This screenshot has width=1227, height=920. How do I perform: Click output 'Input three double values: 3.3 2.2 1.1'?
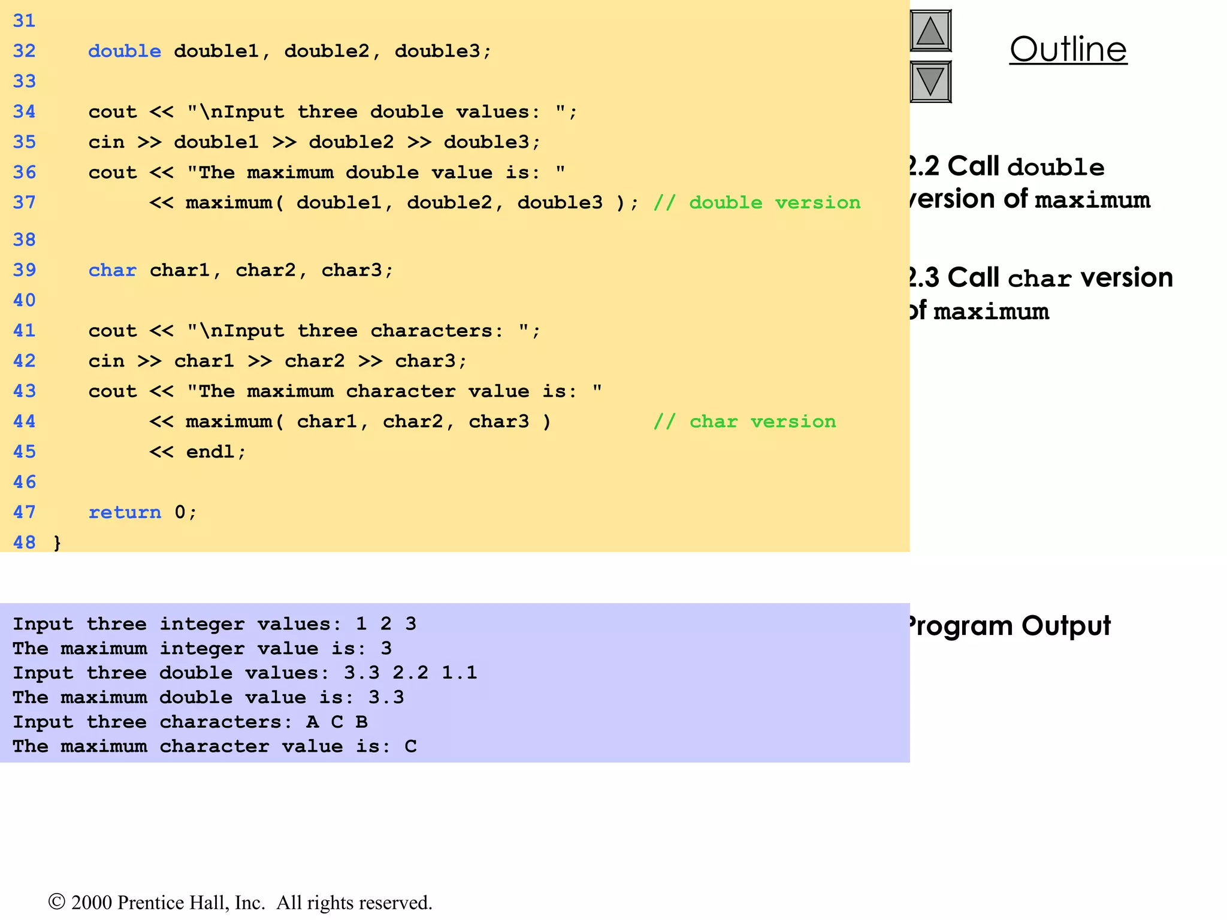pos(245,673)
